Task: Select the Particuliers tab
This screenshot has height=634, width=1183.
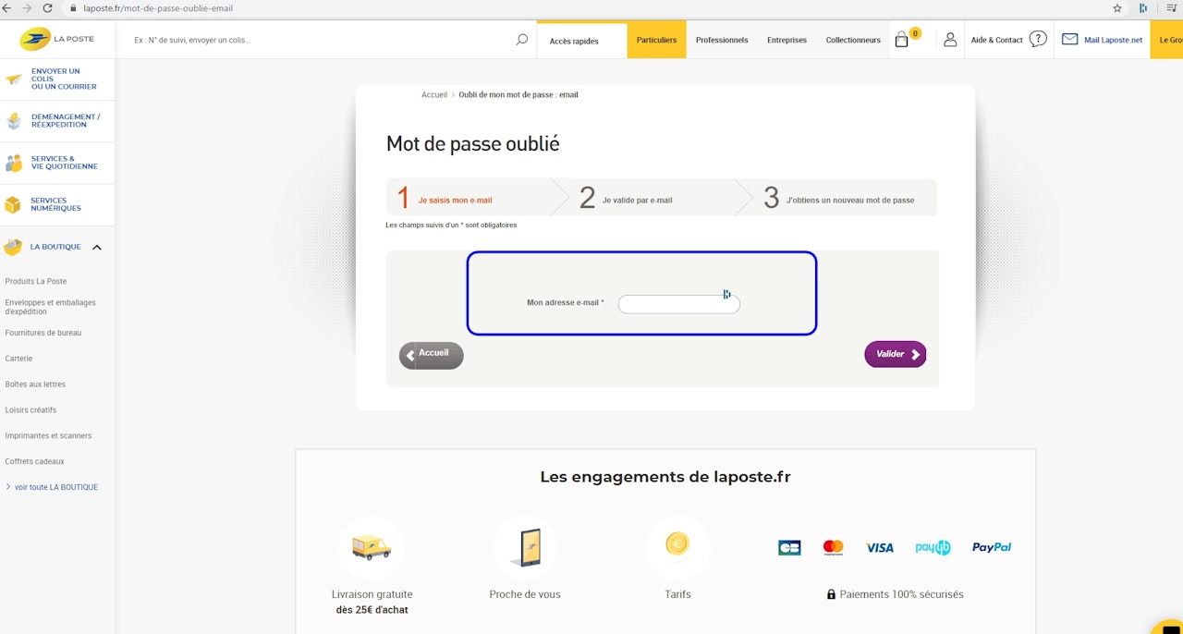Action: click(656, 40)
